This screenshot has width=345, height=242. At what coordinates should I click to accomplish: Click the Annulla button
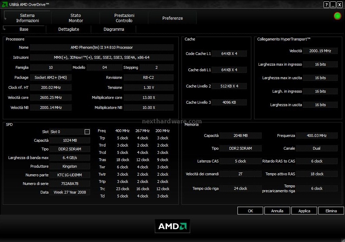(277, 211)
